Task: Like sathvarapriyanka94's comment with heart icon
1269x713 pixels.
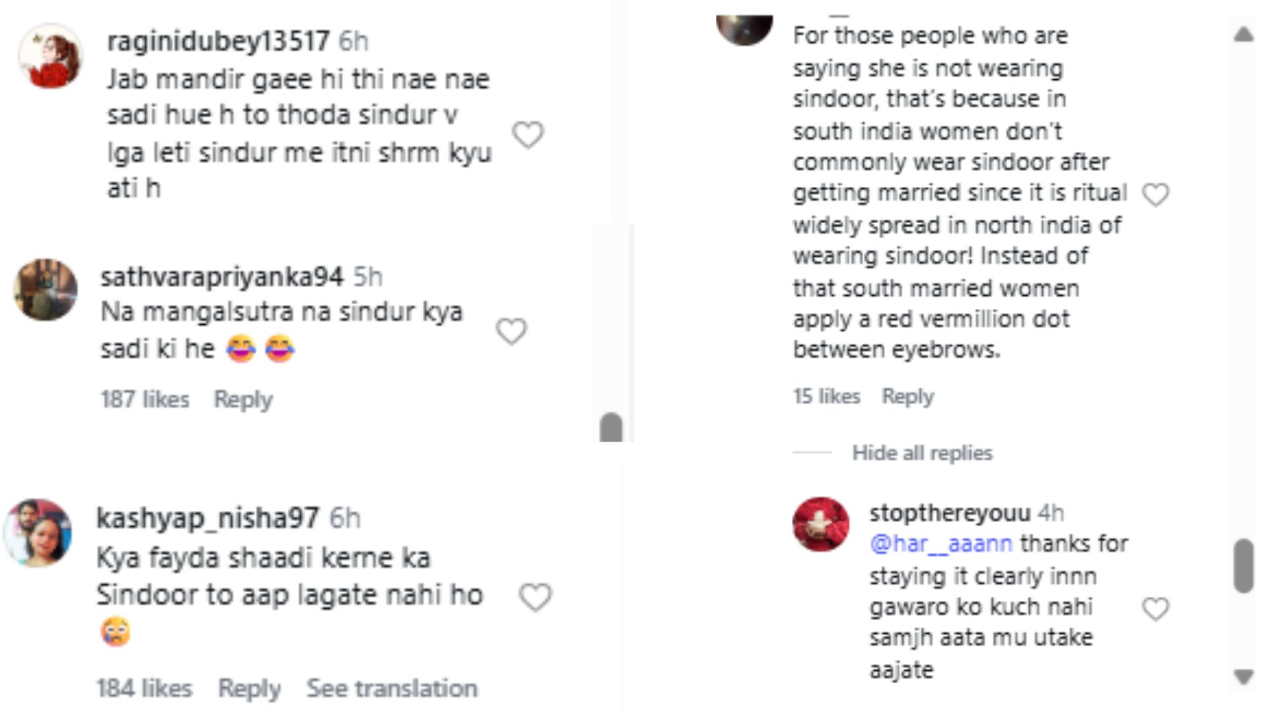Action: (511, 331)
